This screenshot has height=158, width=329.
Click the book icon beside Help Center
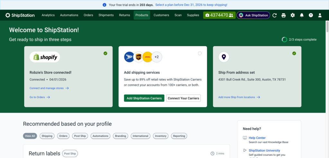245,138
